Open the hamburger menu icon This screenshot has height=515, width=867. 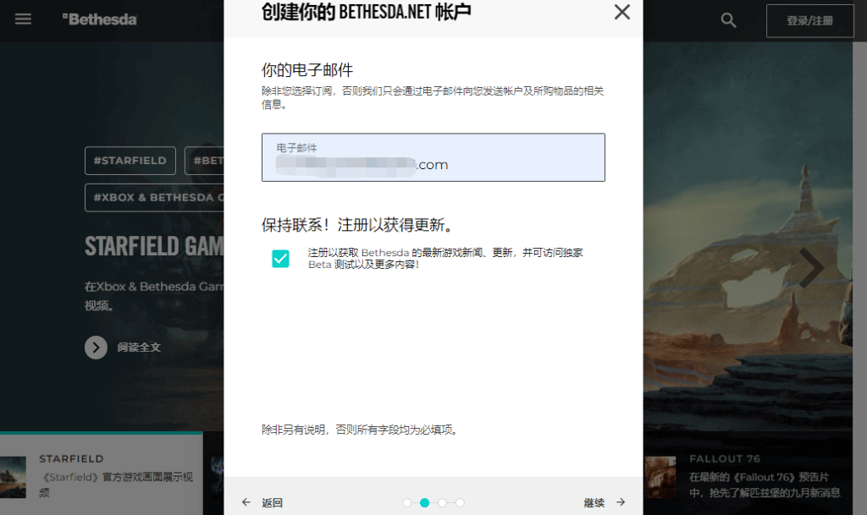click(x=23, y=19)
